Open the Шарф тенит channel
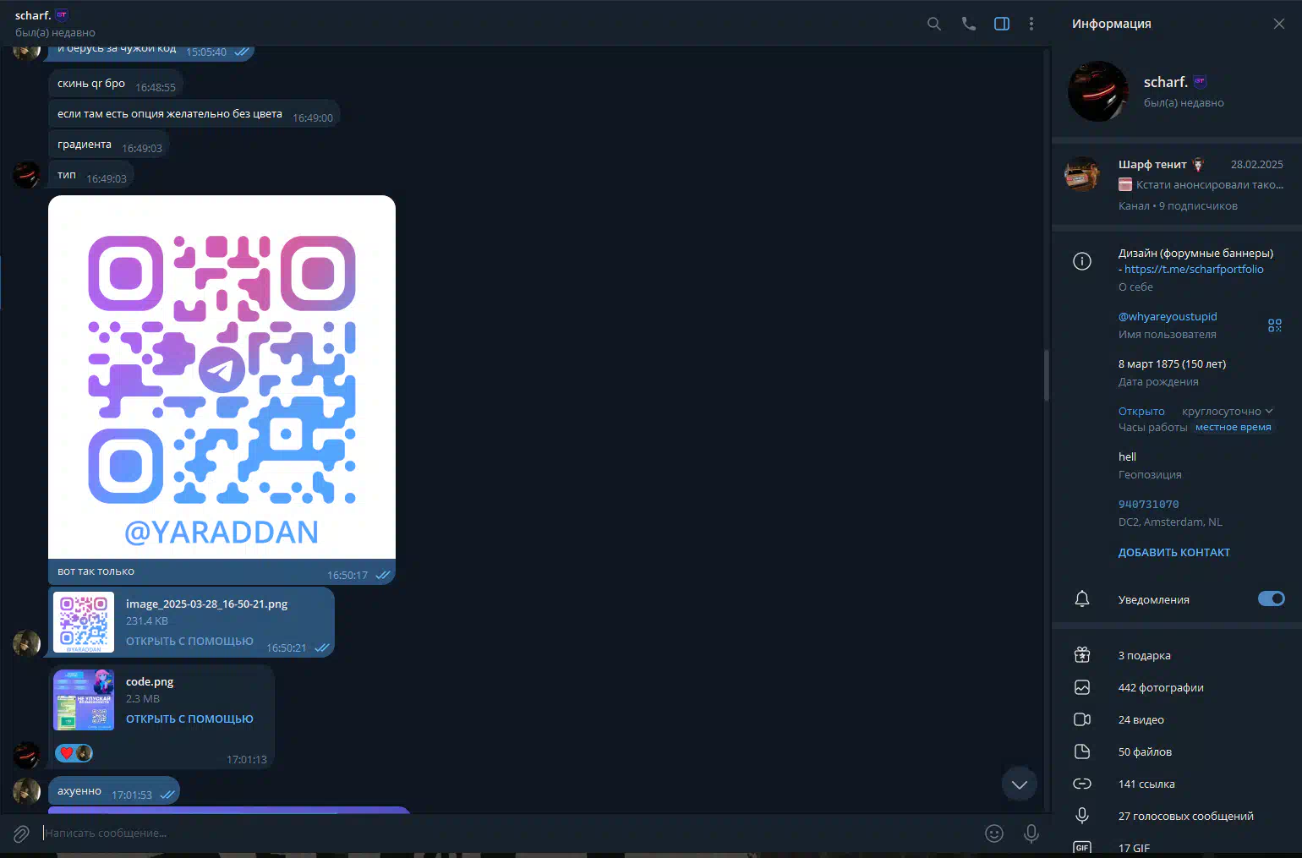1302x858 pixels. coord(1177,184)
